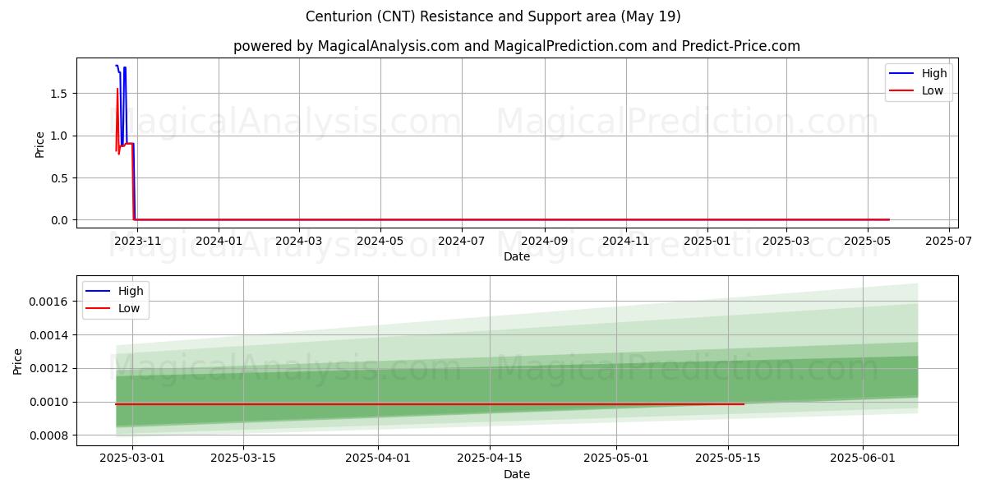Click the 'Price' y-axis label of top chart
986x493 pixels.
point(40,144)
